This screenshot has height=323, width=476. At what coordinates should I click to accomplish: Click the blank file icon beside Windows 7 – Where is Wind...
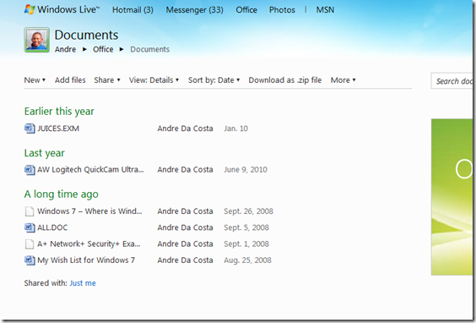tap(30, 211)
